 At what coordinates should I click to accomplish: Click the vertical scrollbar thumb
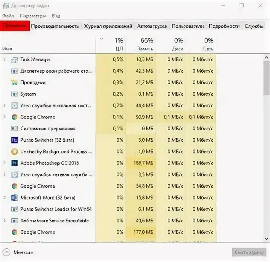267,78
